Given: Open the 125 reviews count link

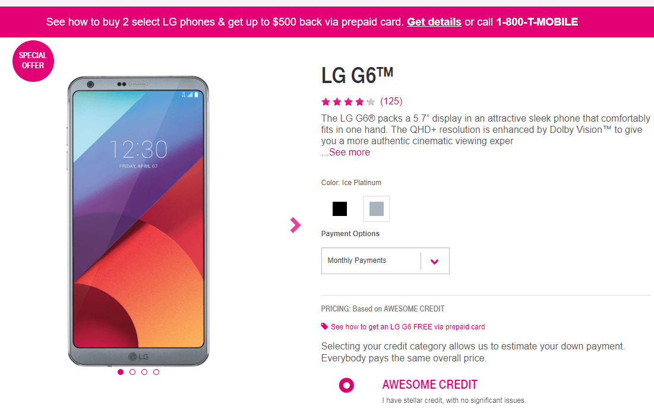Looking at the screenshot, I should pyautogui.click(x=391, y=101).
